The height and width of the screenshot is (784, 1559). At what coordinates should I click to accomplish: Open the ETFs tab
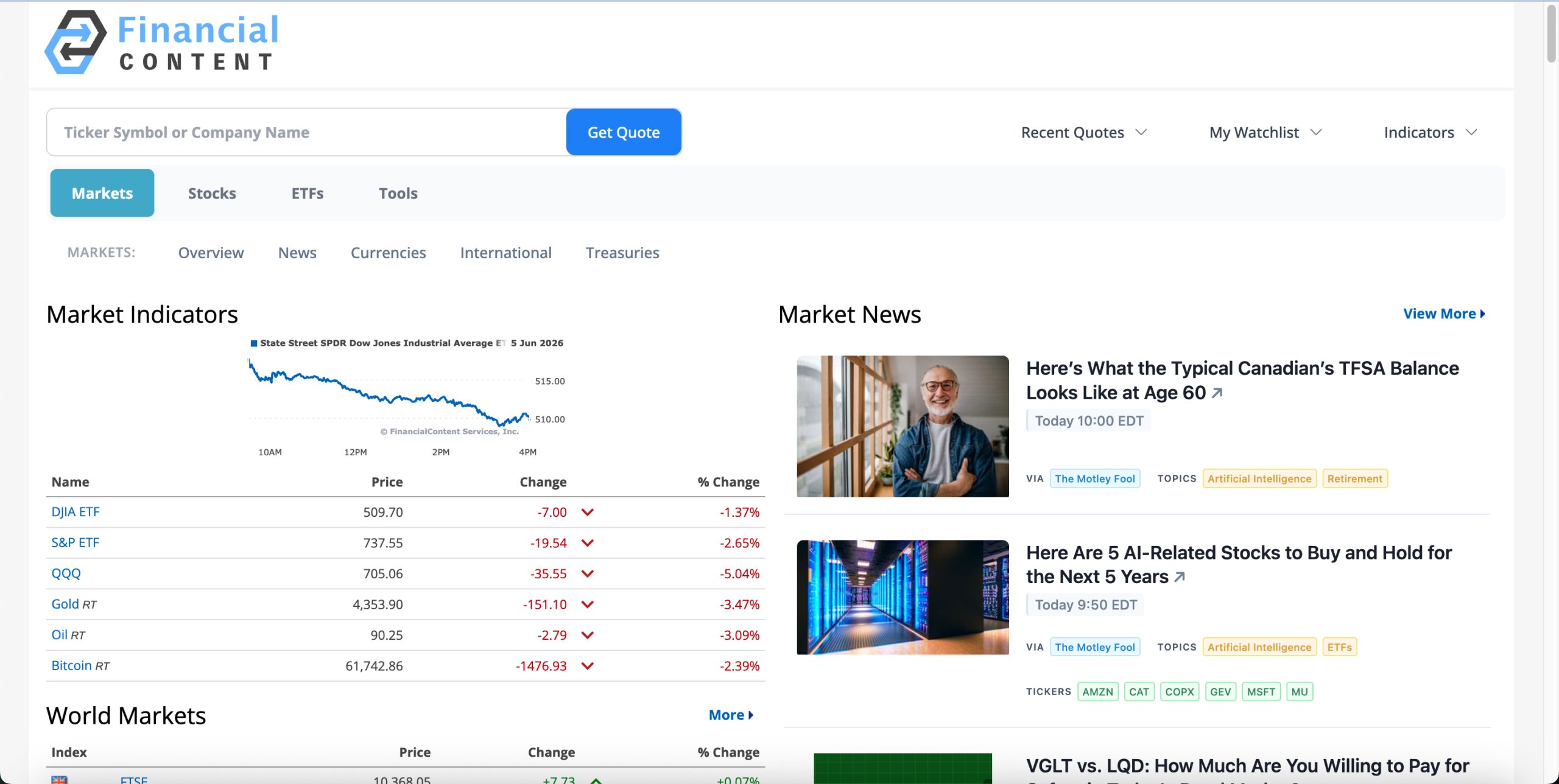coord(308,193)
